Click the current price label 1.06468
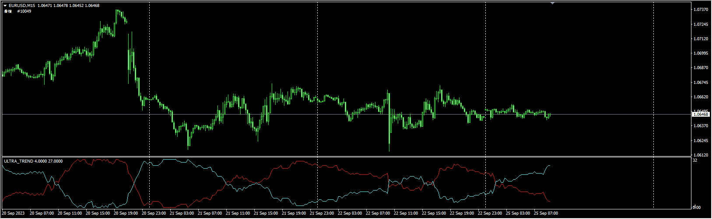The width and height of the screenshot is (712, 219). (701, 115)
